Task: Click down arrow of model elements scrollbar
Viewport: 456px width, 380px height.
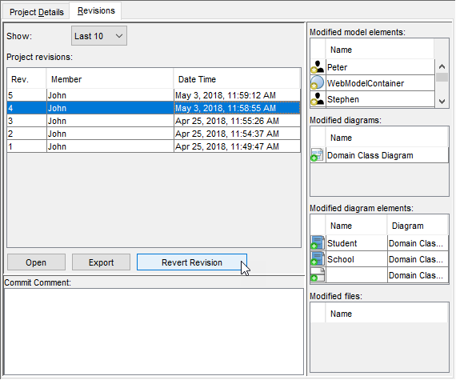Action: [x=442, y=102]
